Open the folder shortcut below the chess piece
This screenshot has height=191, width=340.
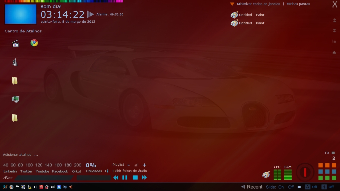point(15,81)
